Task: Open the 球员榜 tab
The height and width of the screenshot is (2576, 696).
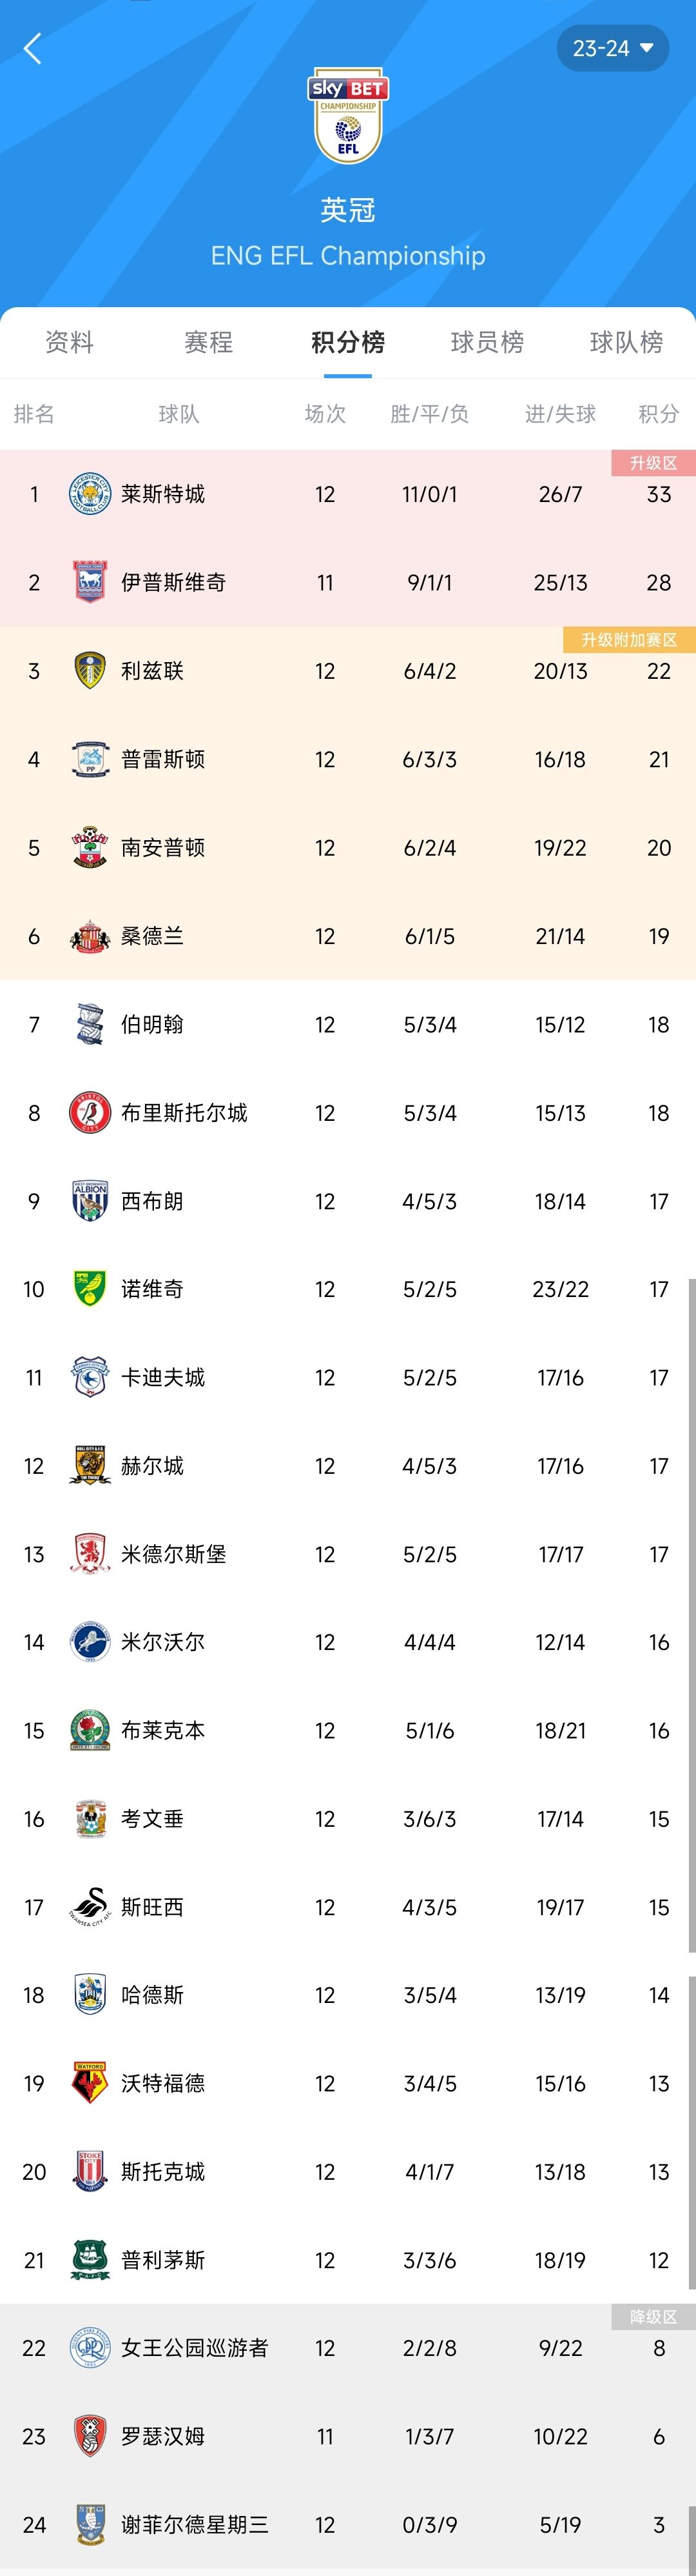Action: pyautogui.click(x=487, y=342)
